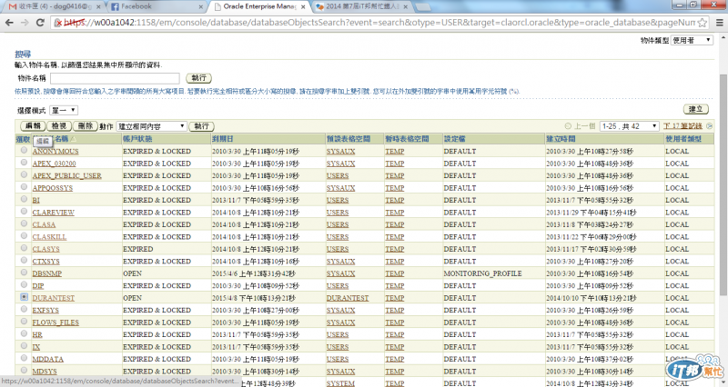This screenshot has height=387, width=728.
Task: Go back to the previous browser page
Action: pyautogui.click(x=9, y=22)
